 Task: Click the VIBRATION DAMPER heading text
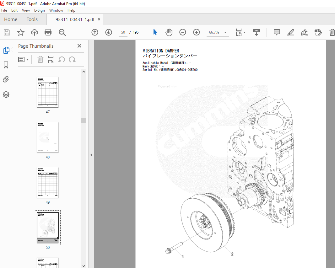pos(161,51)
